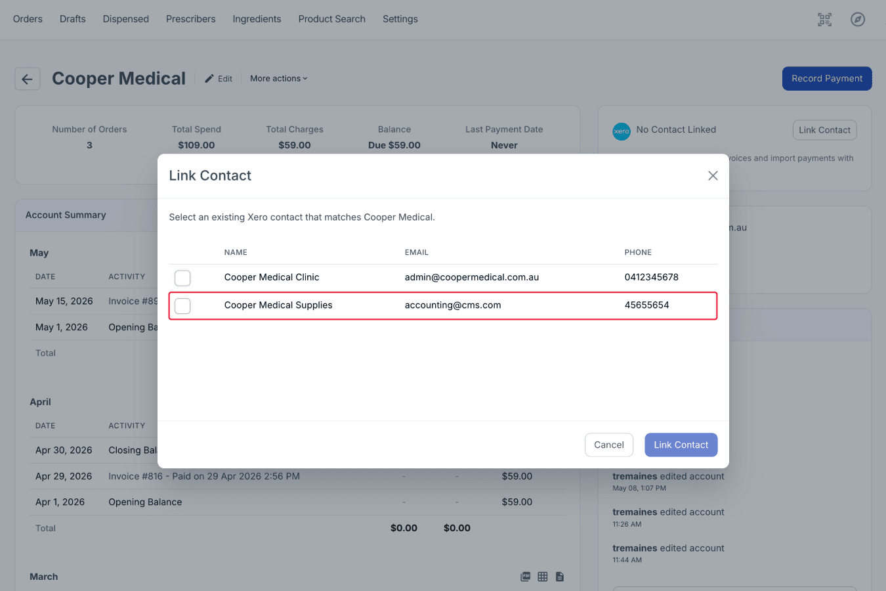Click the pencil Edit icon

point(209,79)
